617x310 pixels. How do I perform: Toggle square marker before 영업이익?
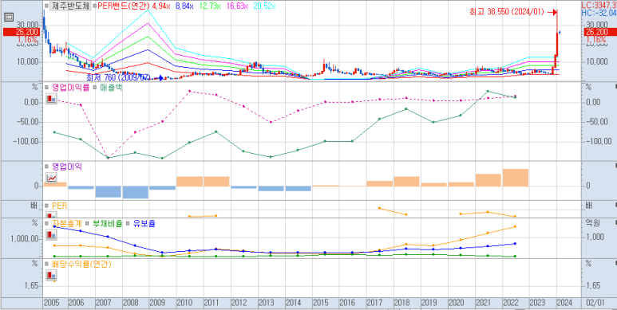click(46, 167)
